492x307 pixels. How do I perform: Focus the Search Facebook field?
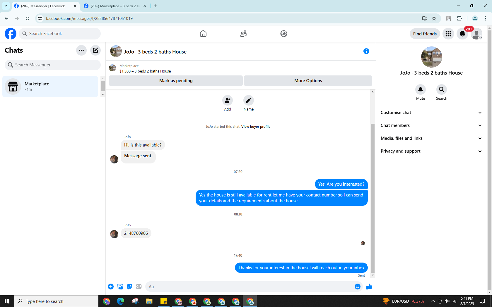pos(60,34)
